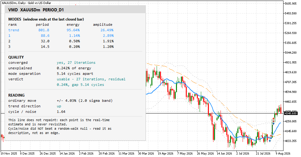Click the 'rank' column header

coord(13,25)
